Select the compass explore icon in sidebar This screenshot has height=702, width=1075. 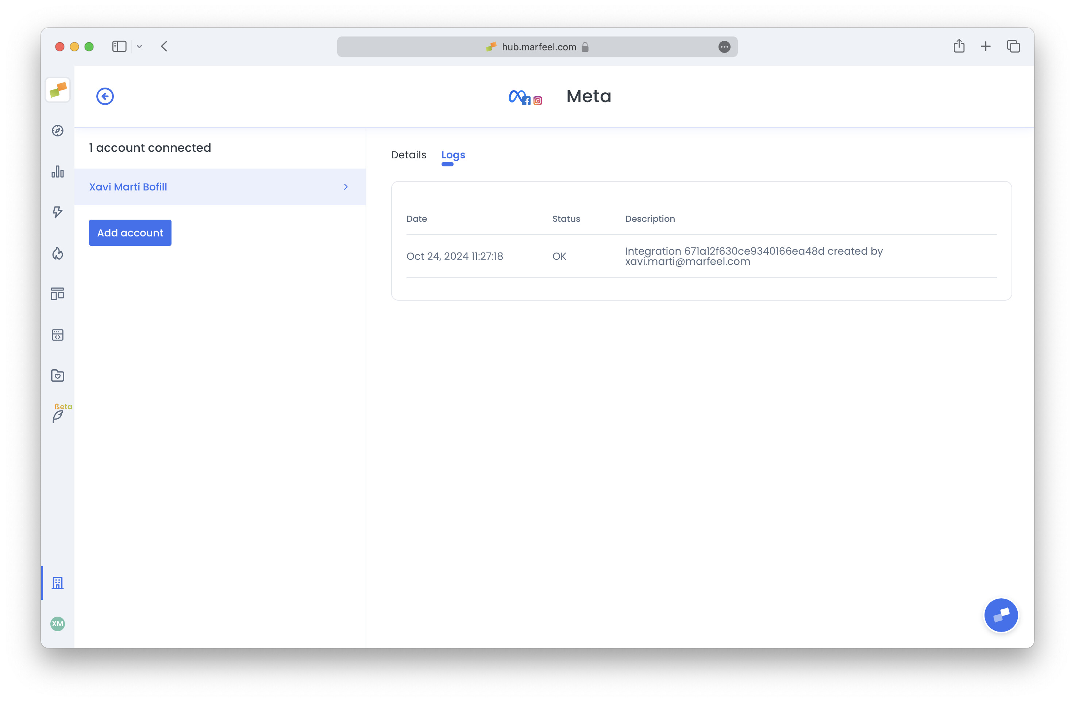pos(57,131)
